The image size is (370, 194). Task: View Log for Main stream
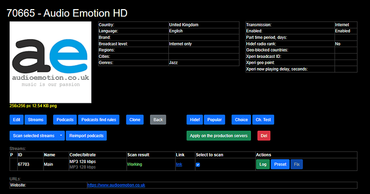(263, 165)
